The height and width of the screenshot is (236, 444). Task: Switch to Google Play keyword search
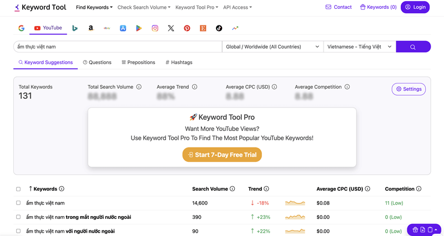139,28
